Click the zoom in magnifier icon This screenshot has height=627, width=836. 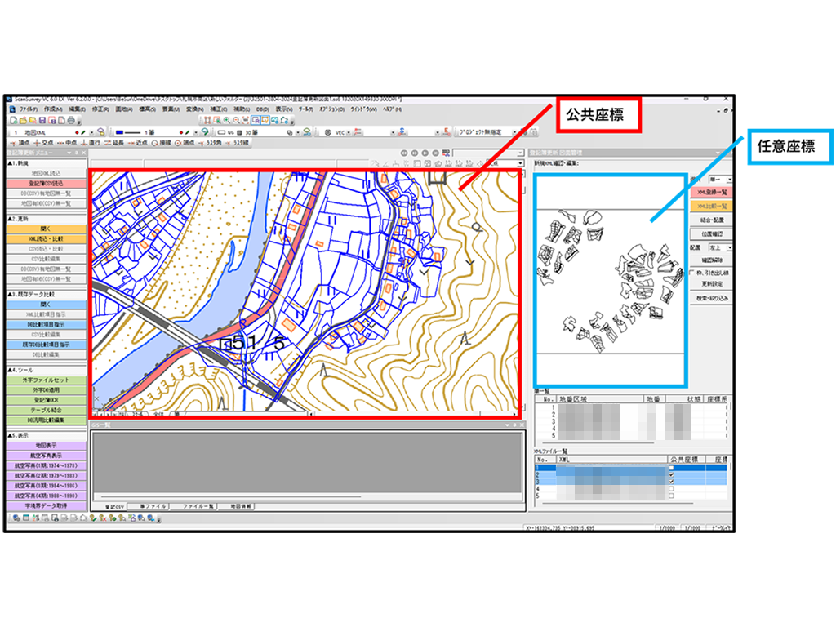pyautogui.click(x=226, y=120)
